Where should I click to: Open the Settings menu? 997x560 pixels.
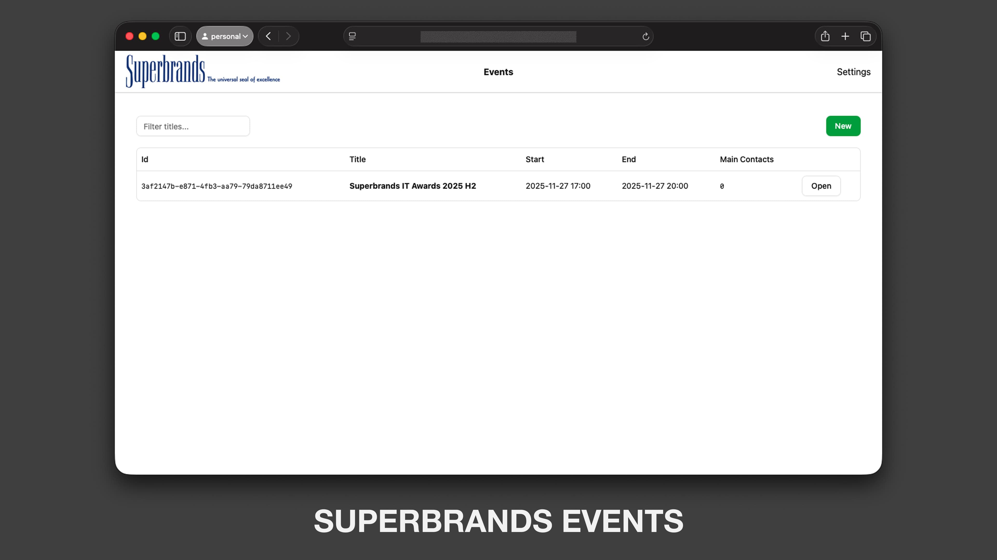coord(853,72)
